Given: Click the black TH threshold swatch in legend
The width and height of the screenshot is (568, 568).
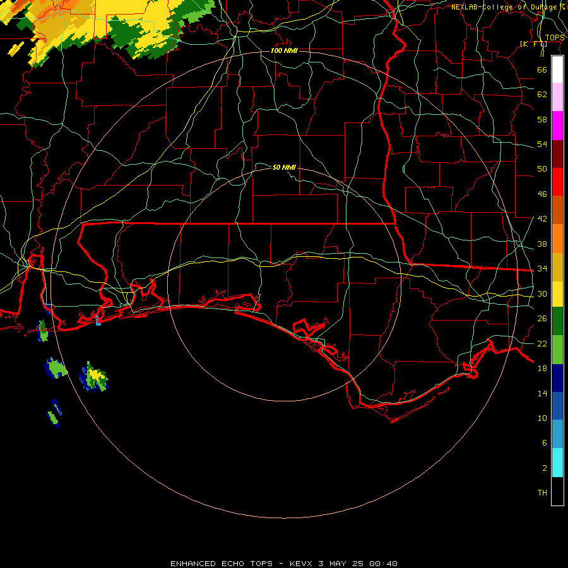Looking at the screenshot, I should point(557,491).
